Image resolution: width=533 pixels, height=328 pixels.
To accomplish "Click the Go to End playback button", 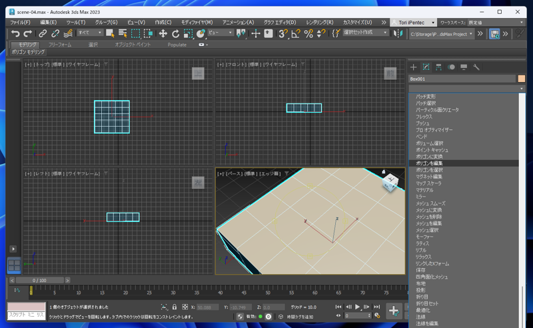I will 376,307.
